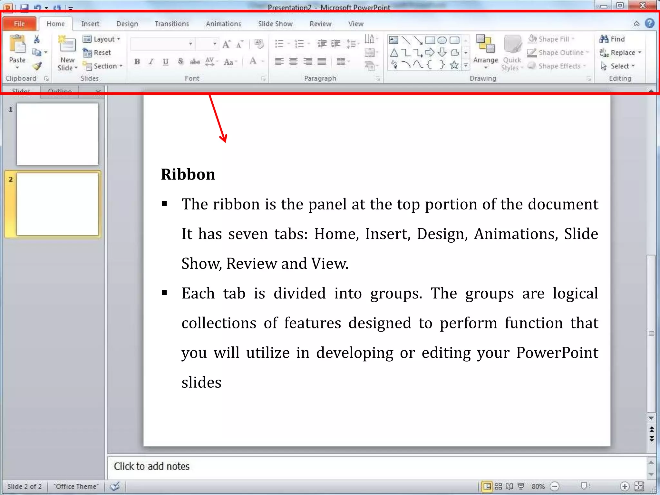Toggle Italic formatting
This screenshot has width=660, height=495.
[151, 62]
